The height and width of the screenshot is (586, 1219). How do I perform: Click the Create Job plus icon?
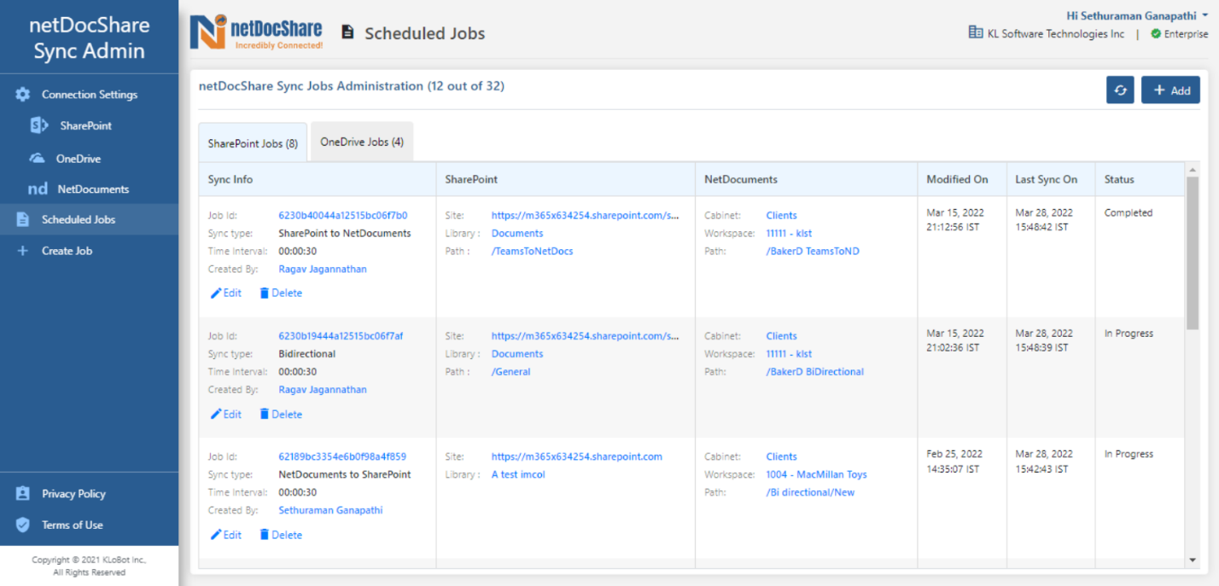(23, 251)
